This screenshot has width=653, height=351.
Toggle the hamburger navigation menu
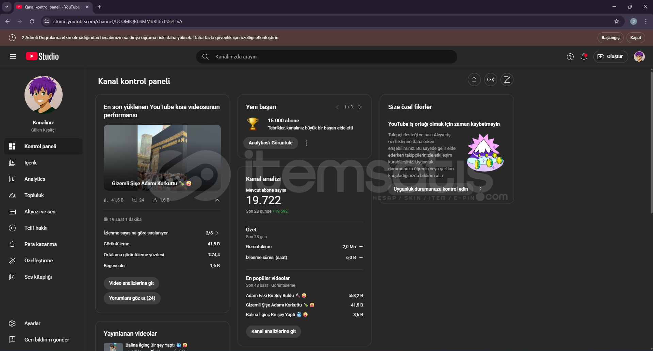pos(13,57)
